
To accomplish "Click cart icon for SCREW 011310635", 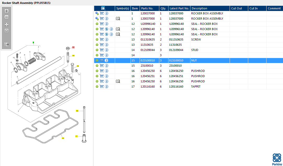I will pos(102,39).
